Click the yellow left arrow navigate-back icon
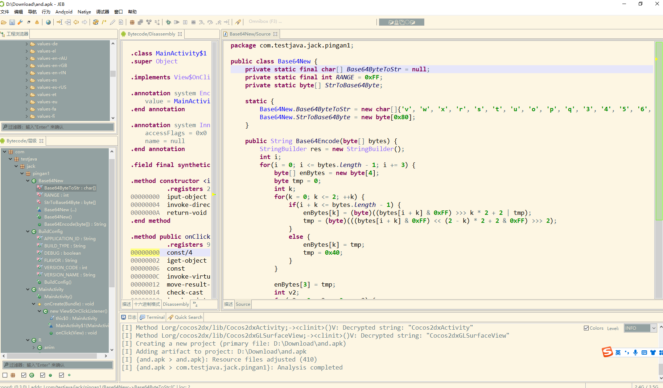 (x=76, y=22)
